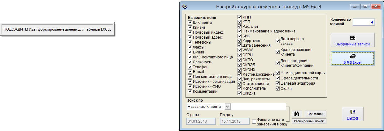Uncheck Целевая аудитория checkbox

tap(278, 83)
